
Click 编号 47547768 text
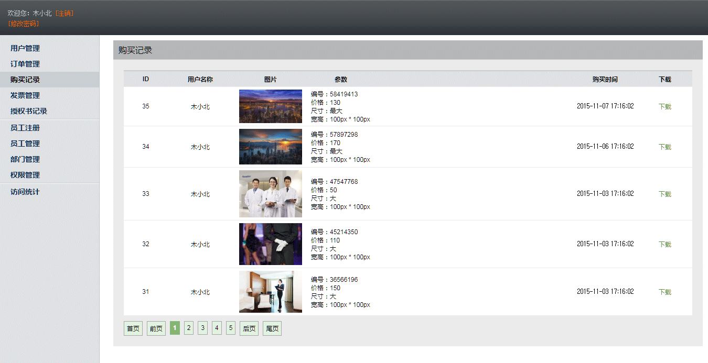coord(335,182)
